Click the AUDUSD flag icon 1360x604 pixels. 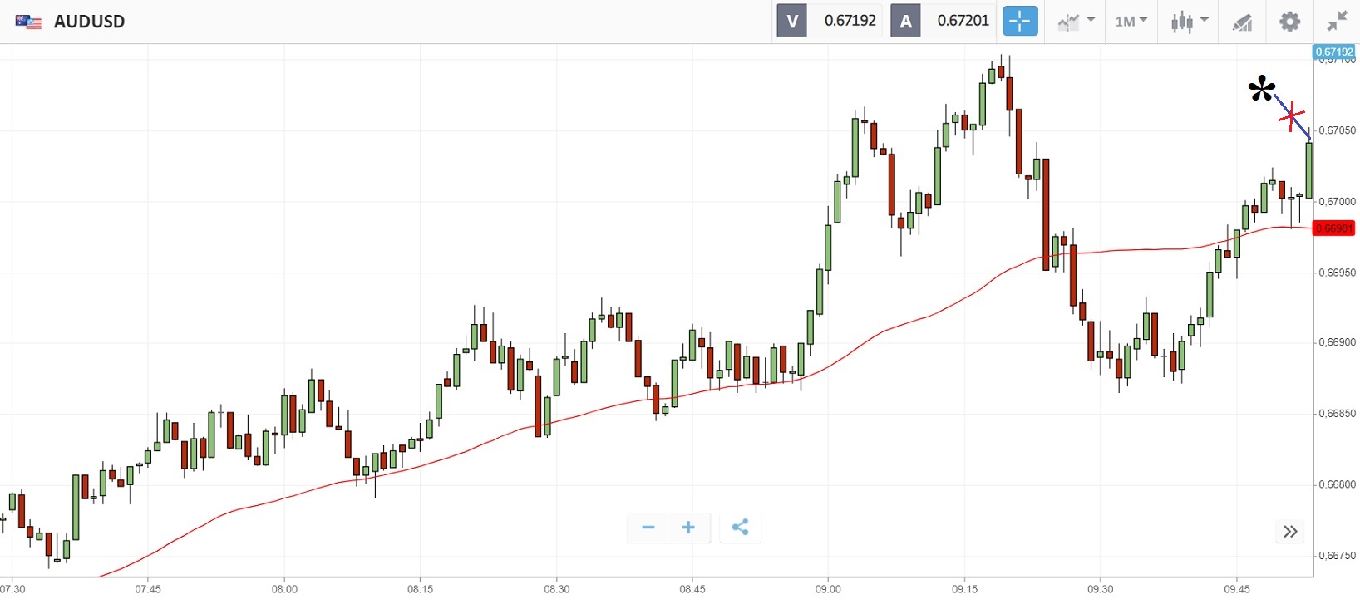pyautogui.click(x=28, y=22)
